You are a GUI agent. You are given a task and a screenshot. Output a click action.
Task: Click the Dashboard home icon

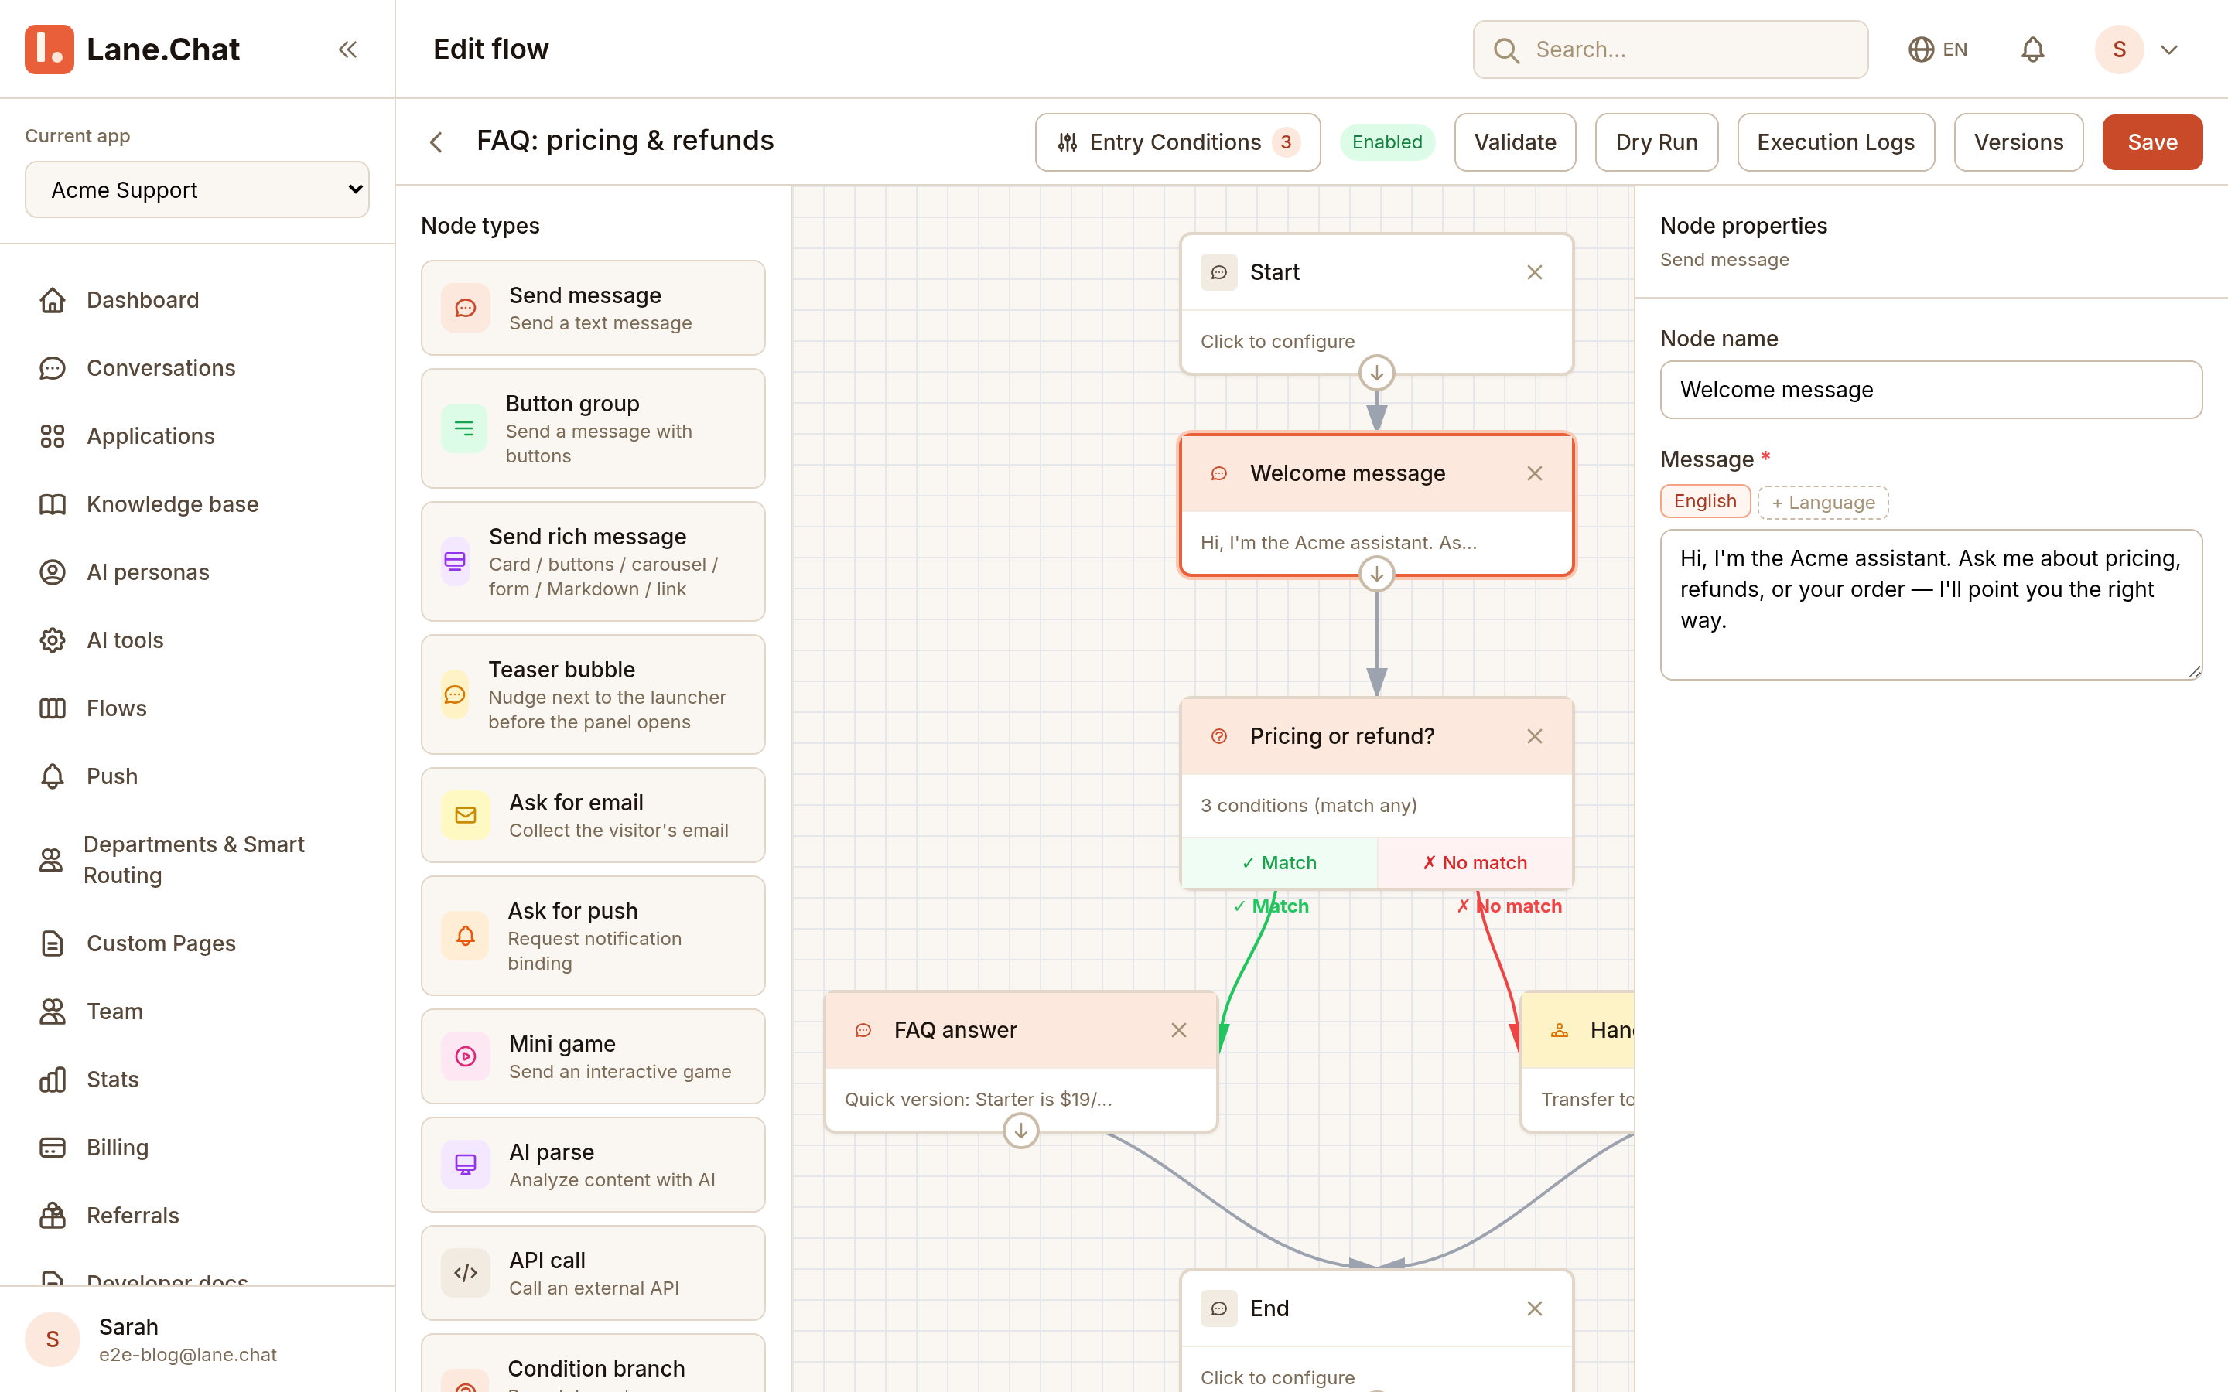pyautogui.click(x=53, y=300)
